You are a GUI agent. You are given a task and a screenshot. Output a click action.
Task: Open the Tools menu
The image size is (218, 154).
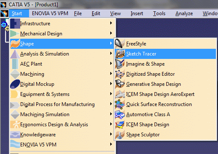point(159,13)
